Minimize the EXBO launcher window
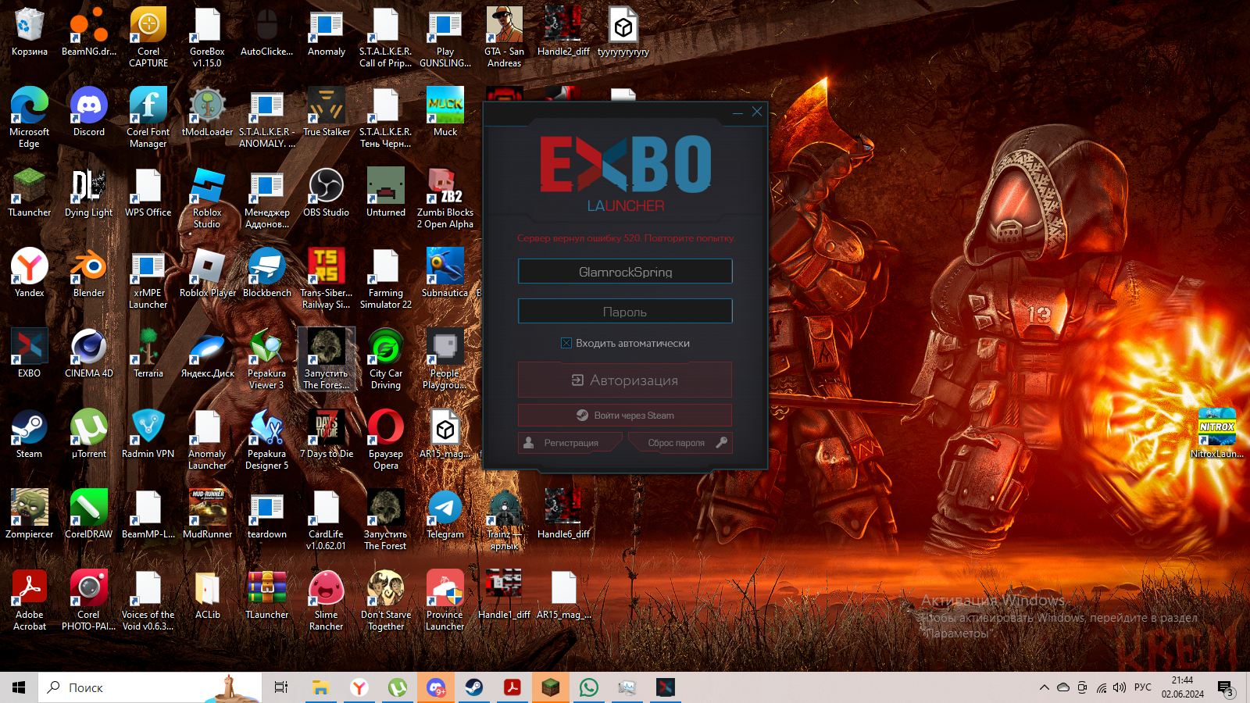This screenshot has height=703, width=1250. (737, 112)
